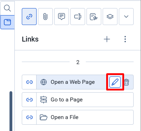Open the Attachments paperclip panel
The image size is (141, 131).
45,17
